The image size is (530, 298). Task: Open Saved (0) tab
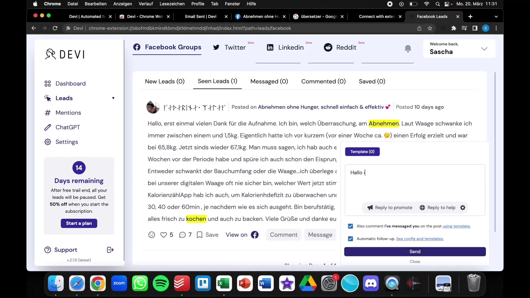click(x=372, y=81)
